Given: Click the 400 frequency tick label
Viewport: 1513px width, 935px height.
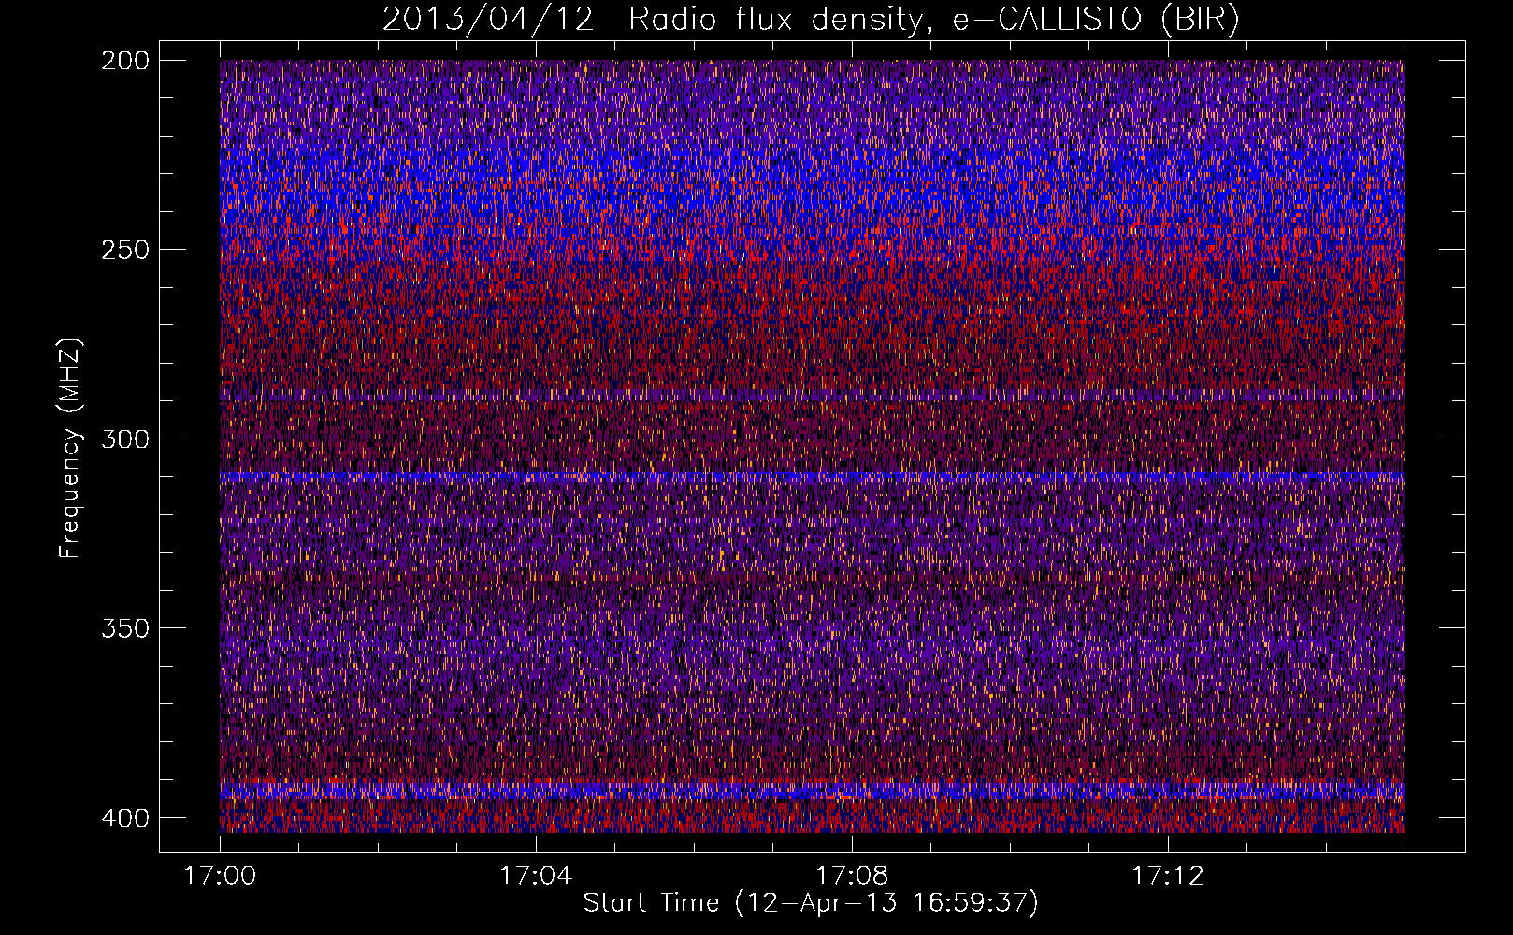Looking at the screenshot, I should click(124, 817).
